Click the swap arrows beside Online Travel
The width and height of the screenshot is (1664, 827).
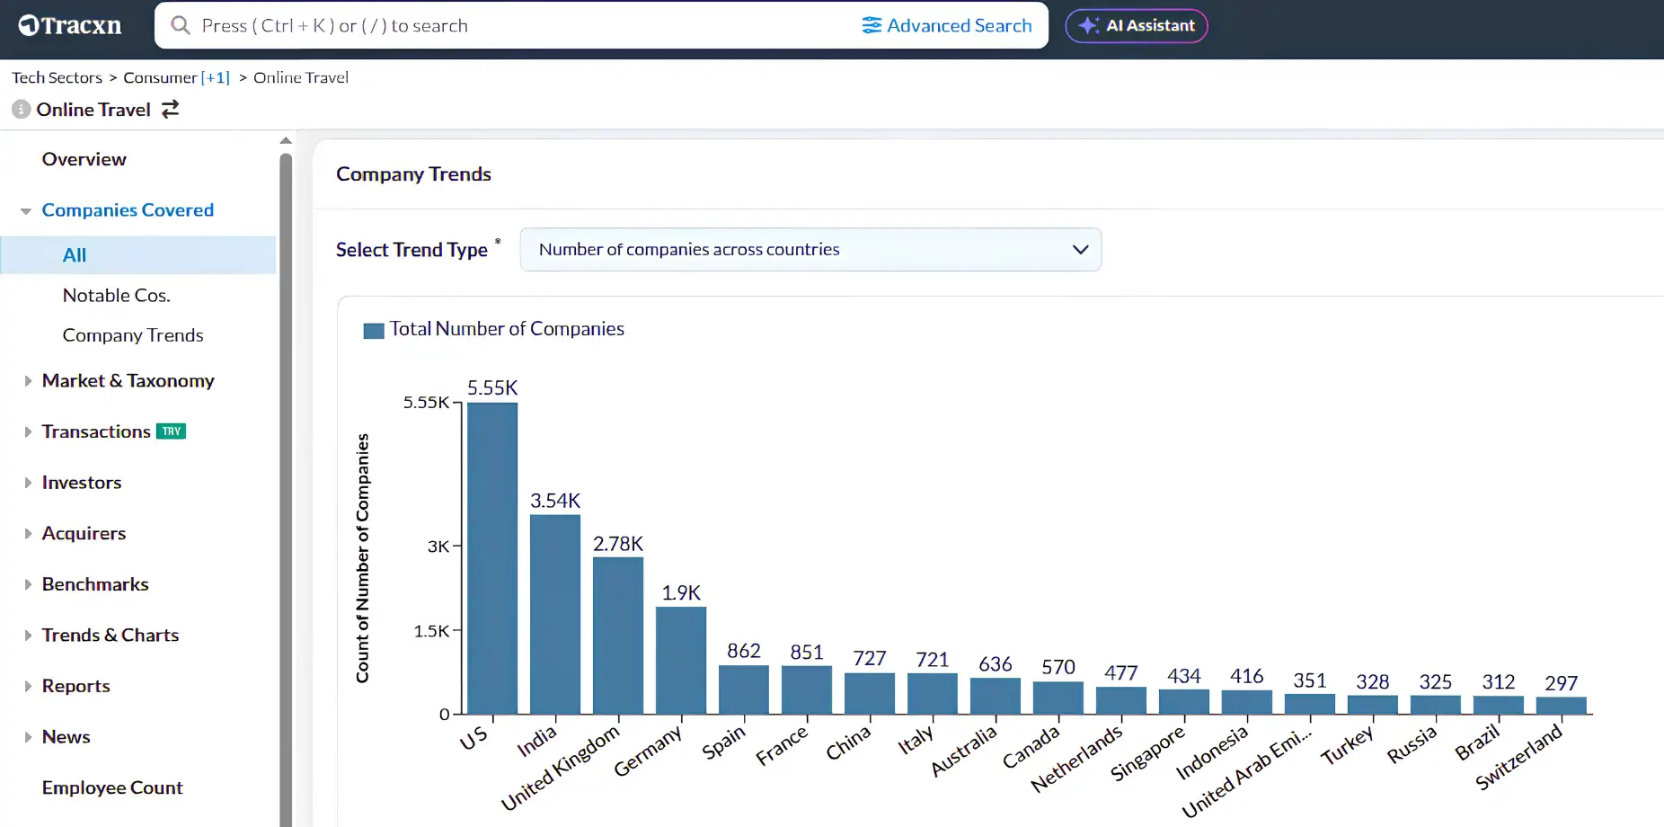pyautogui.click(x=170, y=110)
